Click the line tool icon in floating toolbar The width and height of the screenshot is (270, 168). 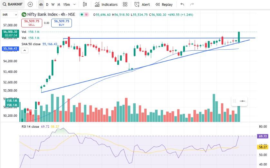[x=242, y=101]
